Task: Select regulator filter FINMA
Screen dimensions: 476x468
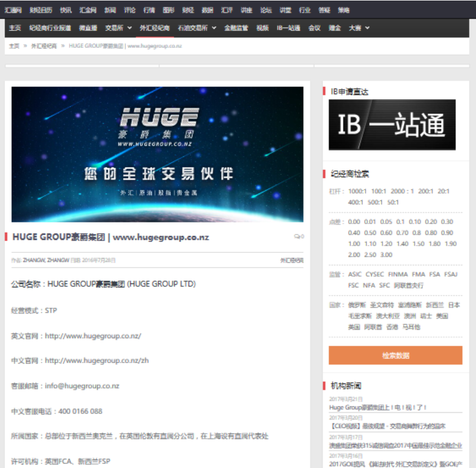Action: [x=398, y=274]
